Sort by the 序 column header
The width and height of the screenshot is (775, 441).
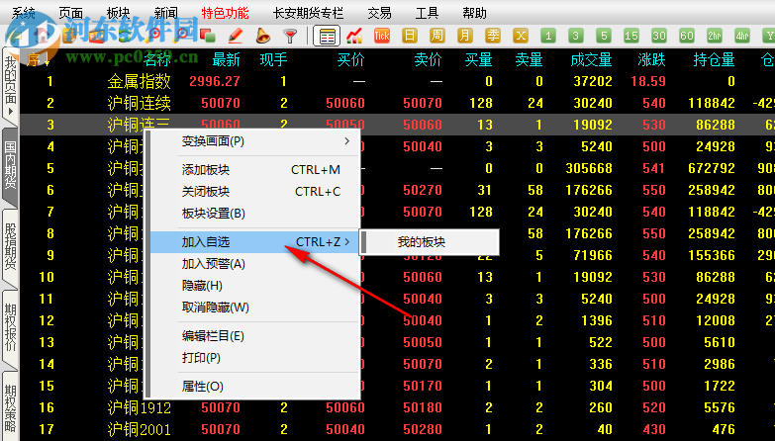coord(38,59)
